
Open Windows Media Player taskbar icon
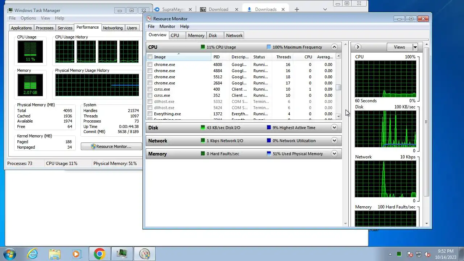(76, 254)
